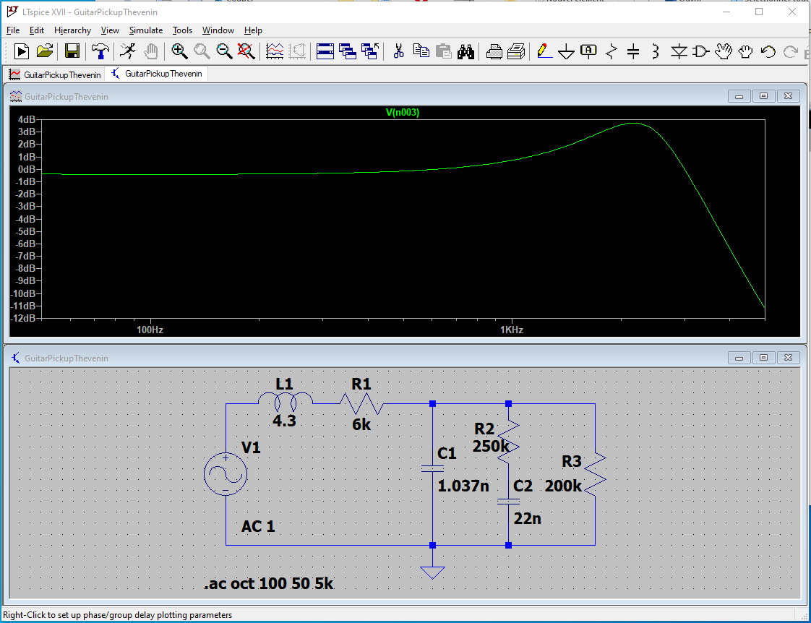811x623 pixels.
Task: Click the V(n003) trace label
Action: tap(403, 112)
